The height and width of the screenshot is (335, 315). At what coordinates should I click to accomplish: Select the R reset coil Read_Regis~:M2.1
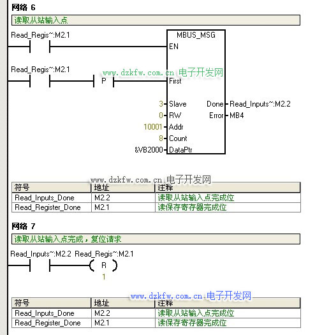103,265
